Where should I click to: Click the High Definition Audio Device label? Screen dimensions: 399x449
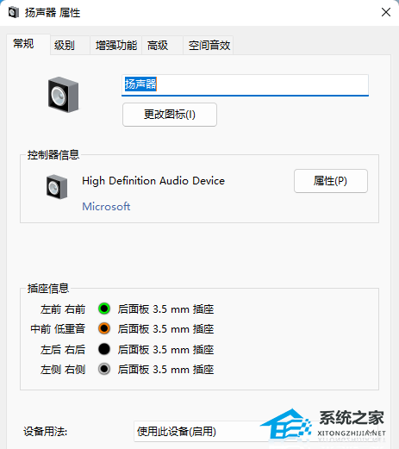coord(153,181)
